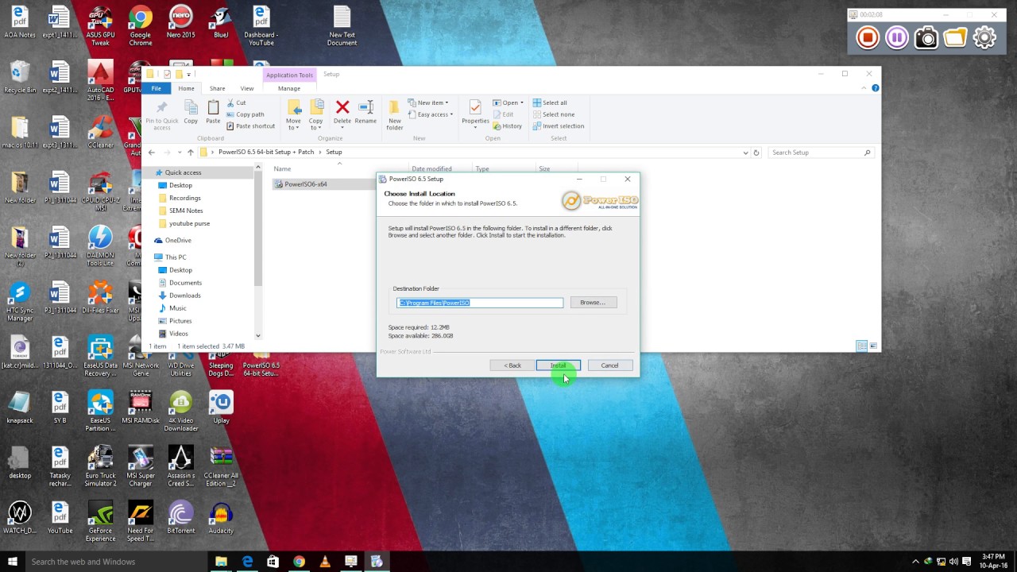The width and height of the screenshot is (1017, 572).
Task: Select the Uplay desktop icon
Action: coord(221,408)
